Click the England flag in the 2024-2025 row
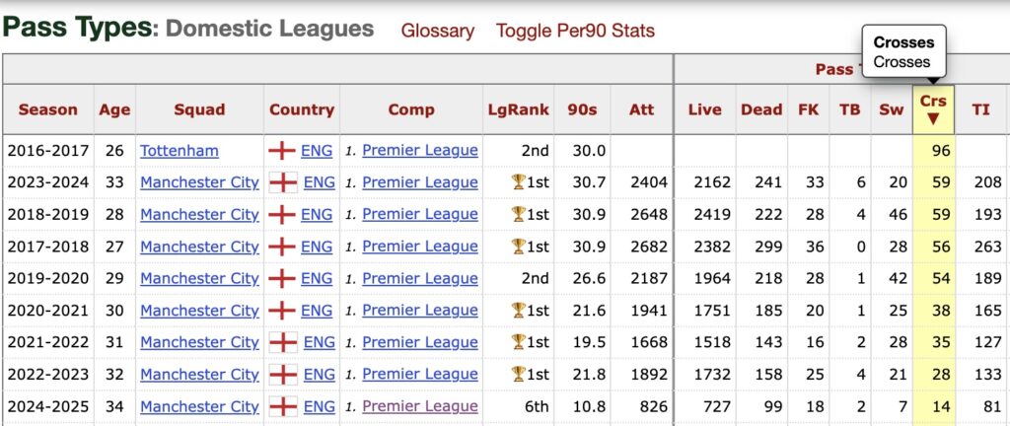 coord(283,406)
